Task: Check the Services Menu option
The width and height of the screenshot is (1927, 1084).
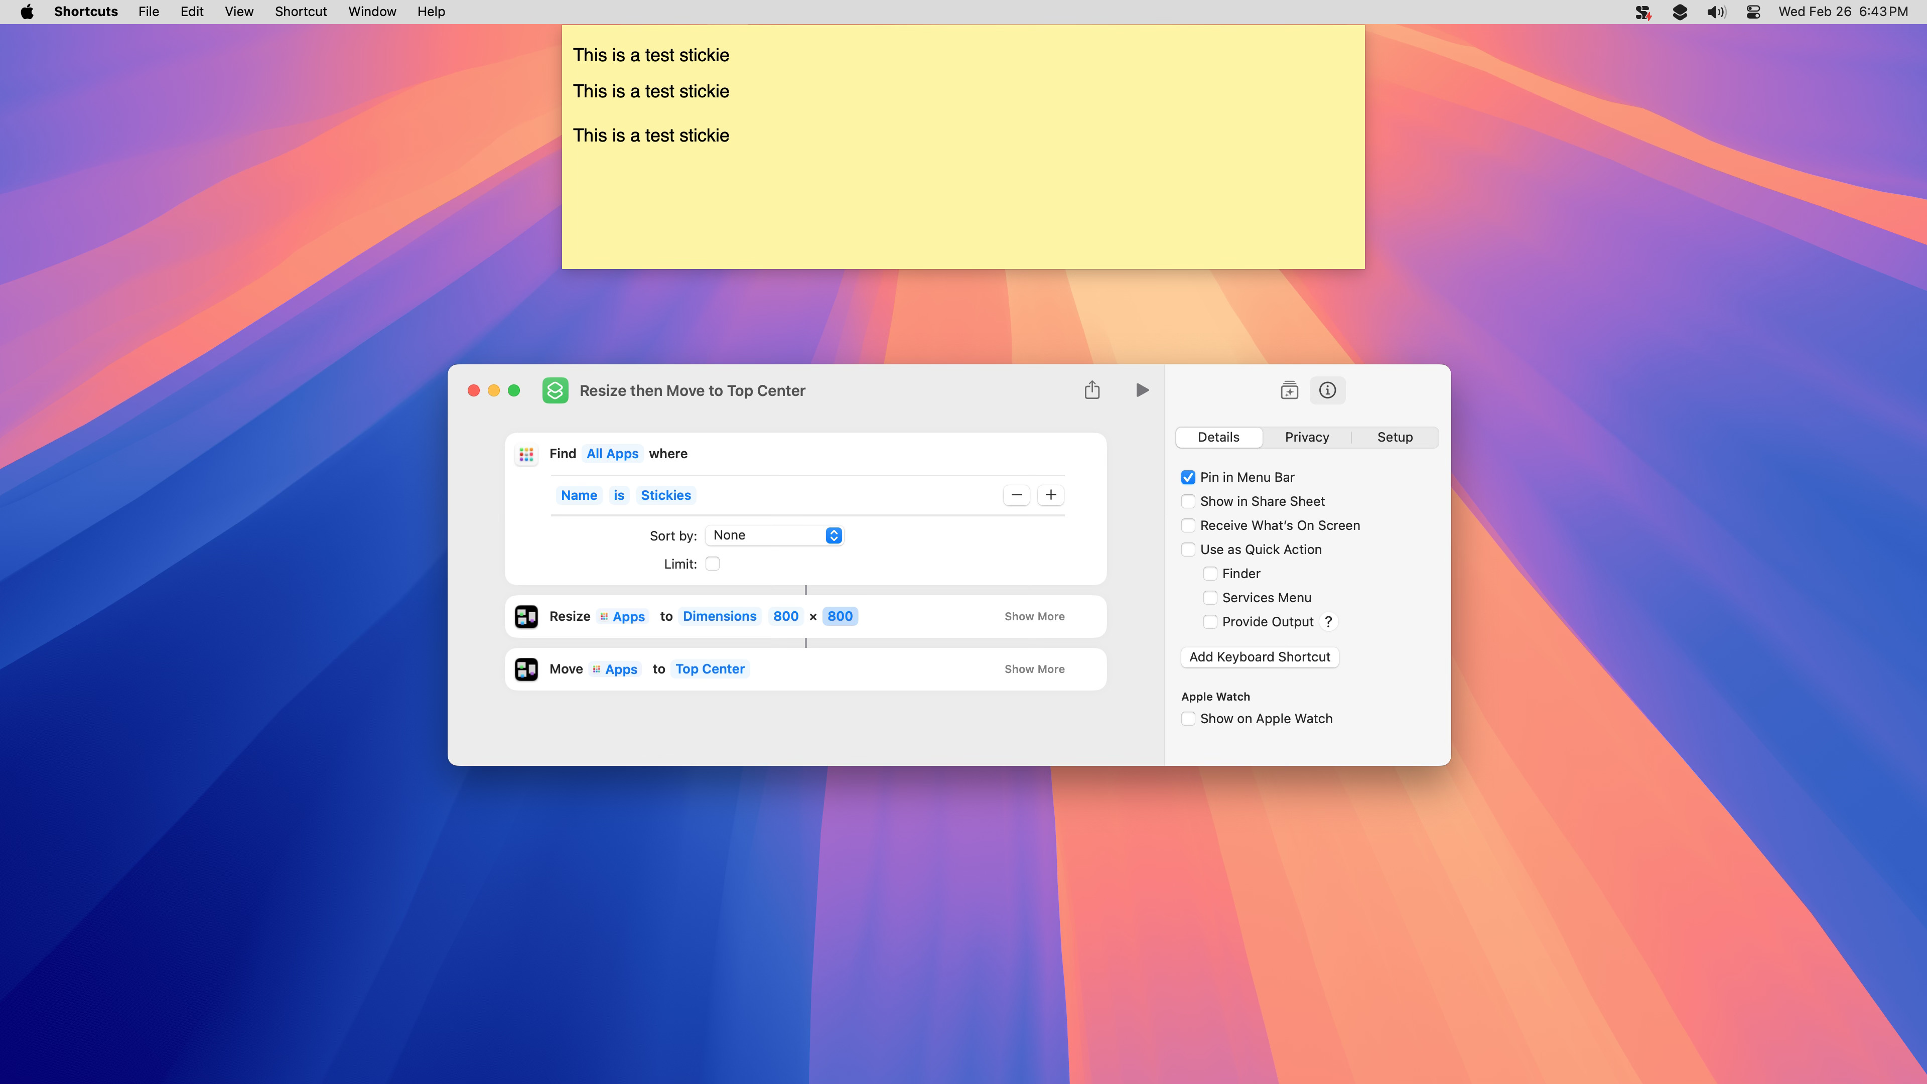Action: click(1209, 598)
